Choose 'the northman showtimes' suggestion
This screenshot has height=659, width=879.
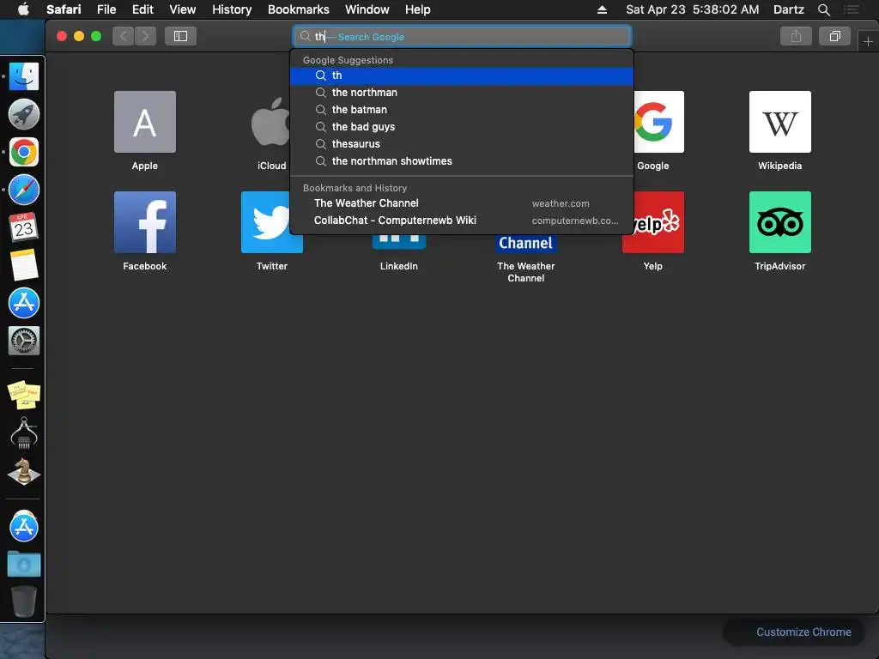462,161
